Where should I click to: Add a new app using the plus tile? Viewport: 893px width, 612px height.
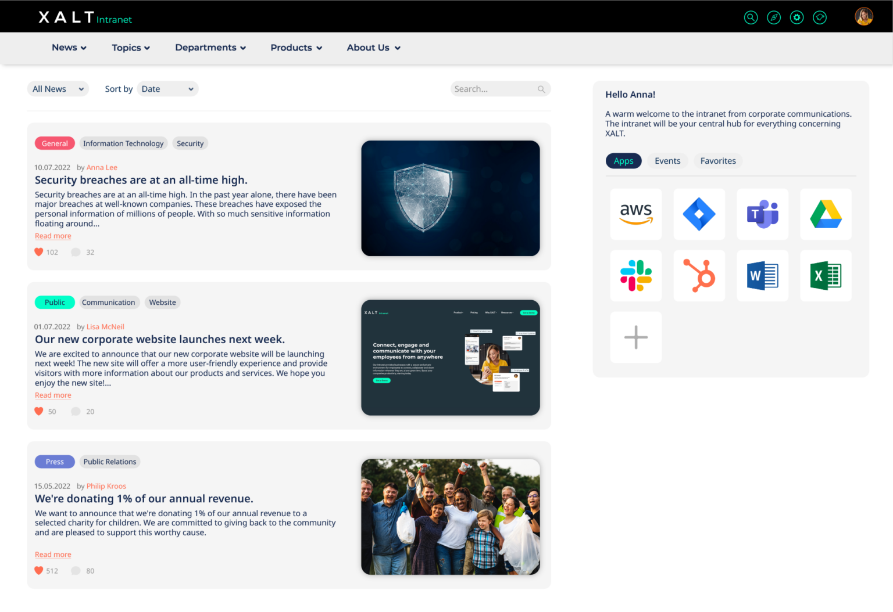pyautogui.click(x=635, y=337)
